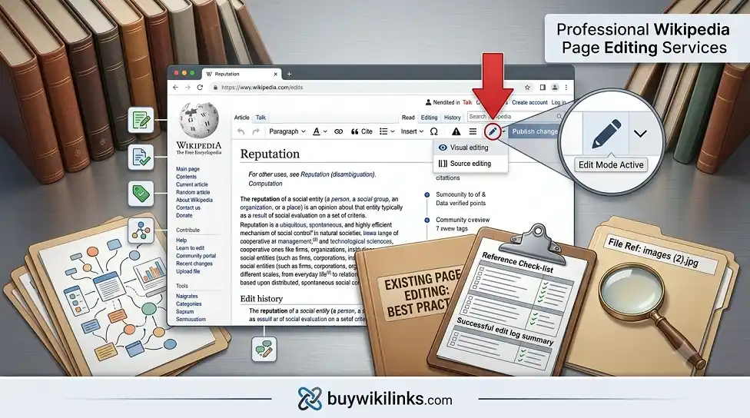Open Random article sidebar link
The width and height of the screenshot is (750, 418).
point(193,192)
